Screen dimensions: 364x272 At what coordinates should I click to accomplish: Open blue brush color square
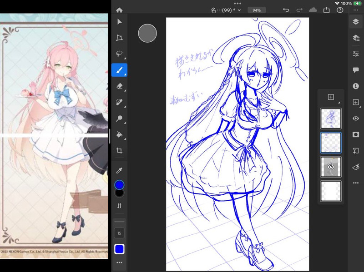click(x=119, y=249)
